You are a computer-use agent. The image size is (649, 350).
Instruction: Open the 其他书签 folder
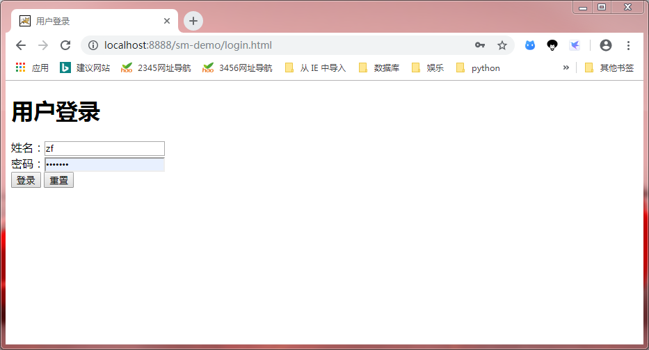click(x=609, y=67)
